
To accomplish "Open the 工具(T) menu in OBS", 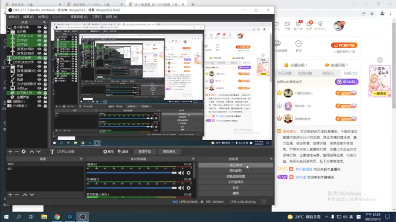I will [97, 17].
